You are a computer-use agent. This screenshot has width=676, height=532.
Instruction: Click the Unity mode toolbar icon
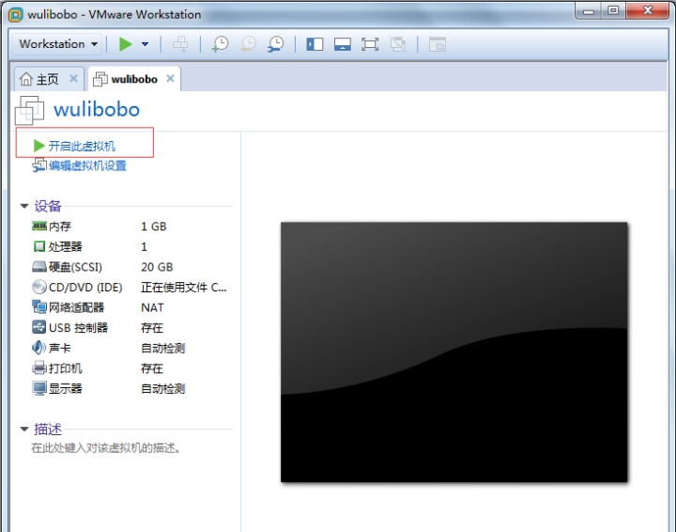[397, 44]
